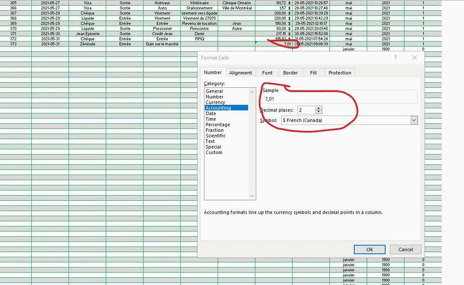Click the Help question mark in Format Cells

(395, 58)
